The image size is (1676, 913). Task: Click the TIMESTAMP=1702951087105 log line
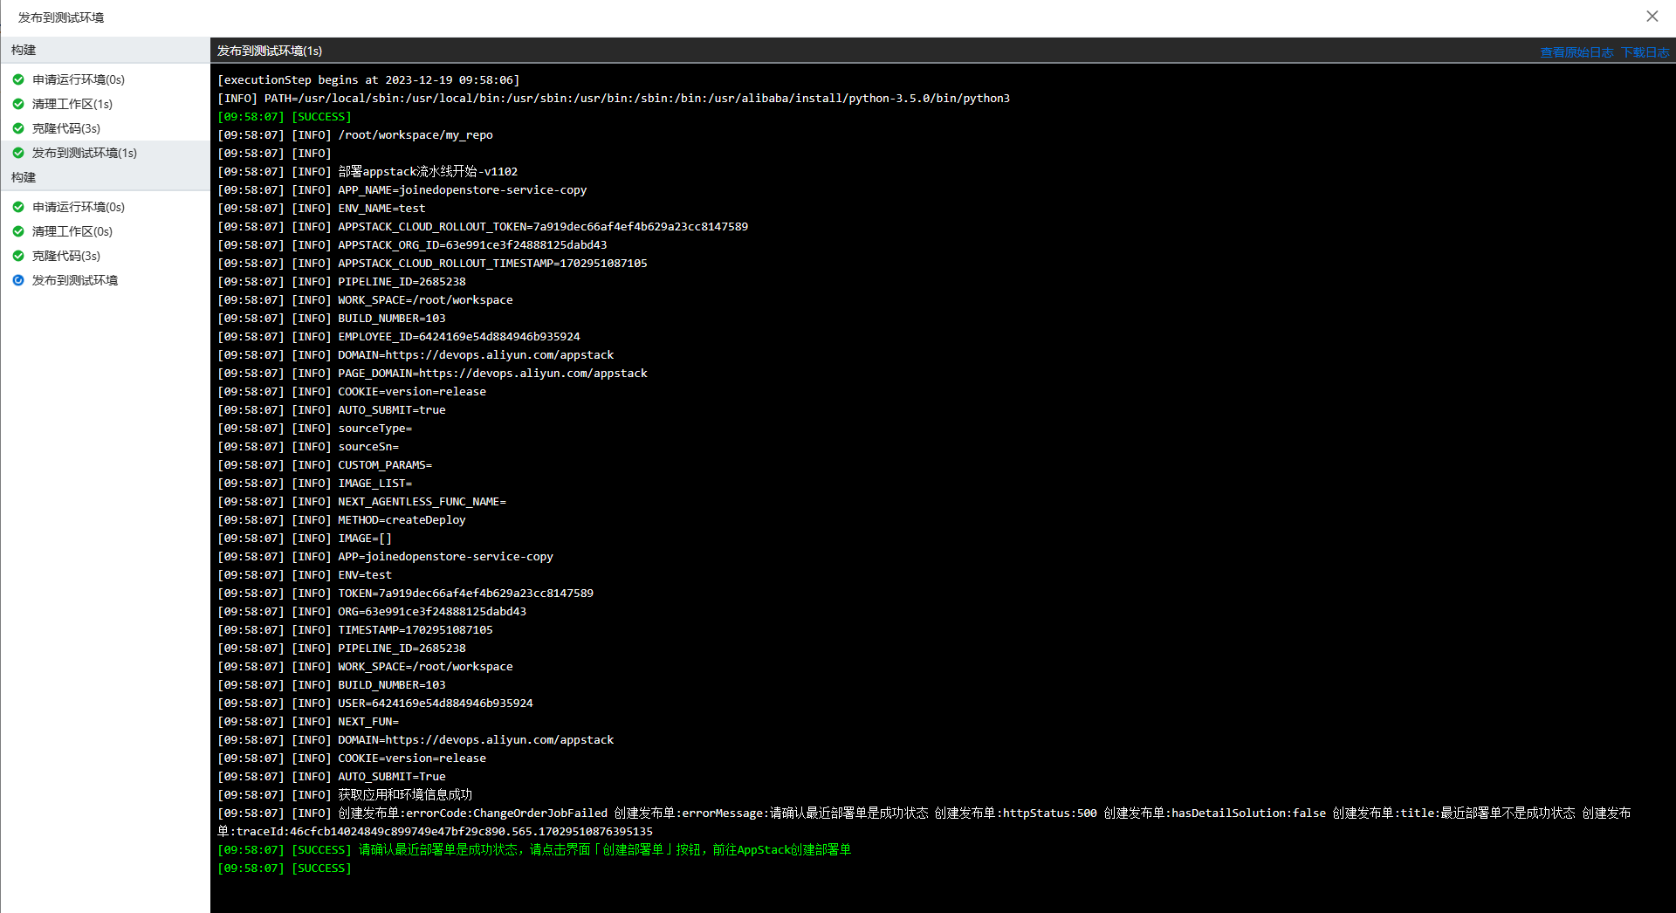tap(355, 629)
